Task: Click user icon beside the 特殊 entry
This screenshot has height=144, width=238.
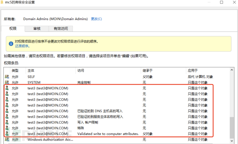Action: 7,128
